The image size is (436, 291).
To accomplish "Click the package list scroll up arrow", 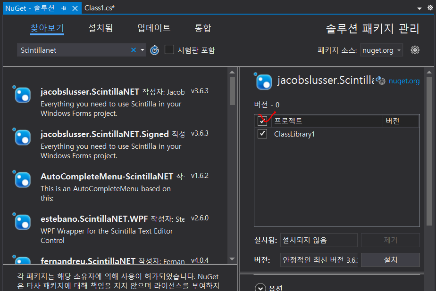I will (x=232, y=72).
